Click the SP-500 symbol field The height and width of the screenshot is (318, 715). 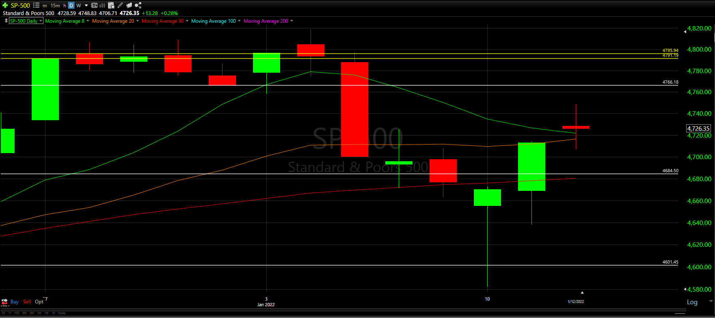20,5
